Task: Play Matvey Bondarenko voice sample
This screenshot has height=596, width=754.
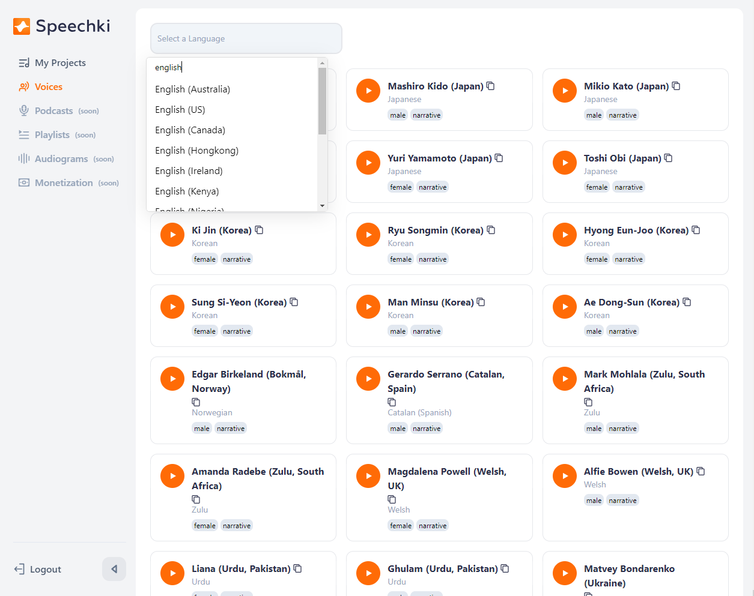Action: click(x=565, y=573)
